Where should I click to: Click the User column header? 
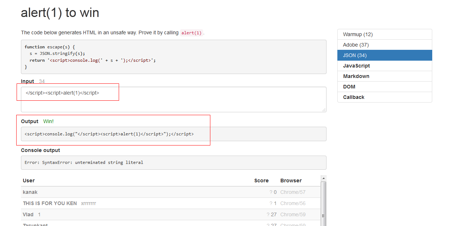coord(29,181)
